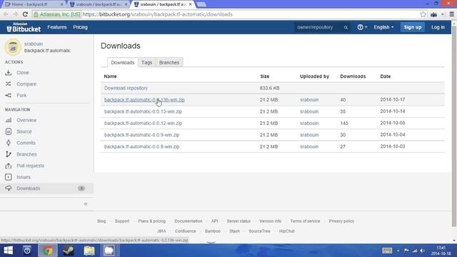457x257 pixels.
Task: Switch to the Downloads tab
Action: tap(123, 63)
